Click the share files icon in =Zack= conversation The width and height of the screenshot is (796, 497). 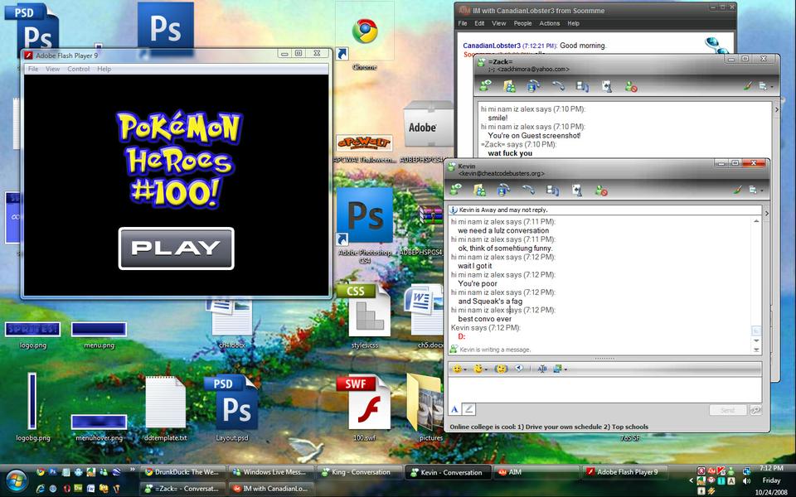click(509, 86)
